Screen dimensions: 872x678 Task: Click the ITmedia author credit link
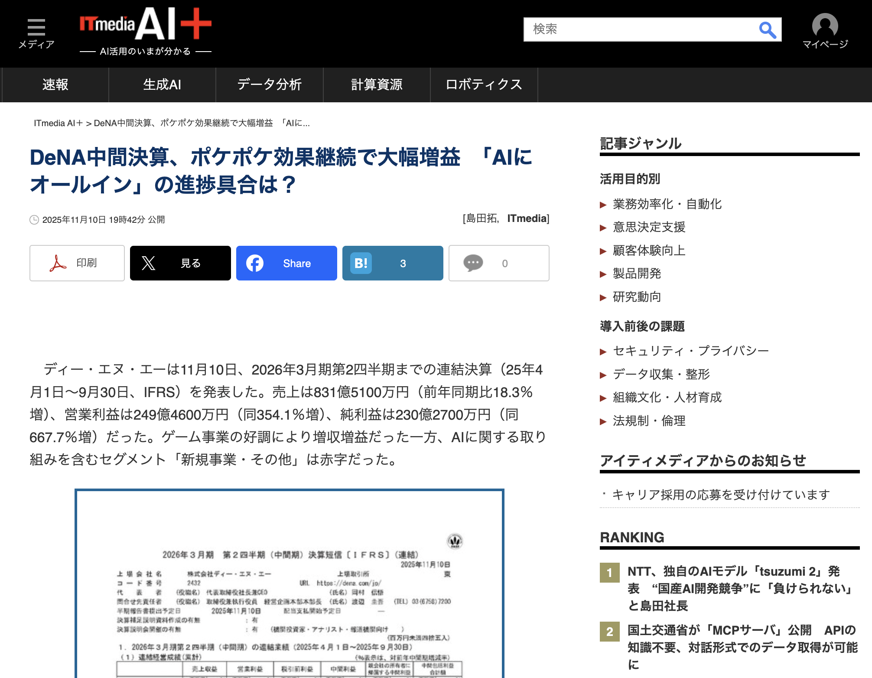pyautogui.click(x=527, y=218)
